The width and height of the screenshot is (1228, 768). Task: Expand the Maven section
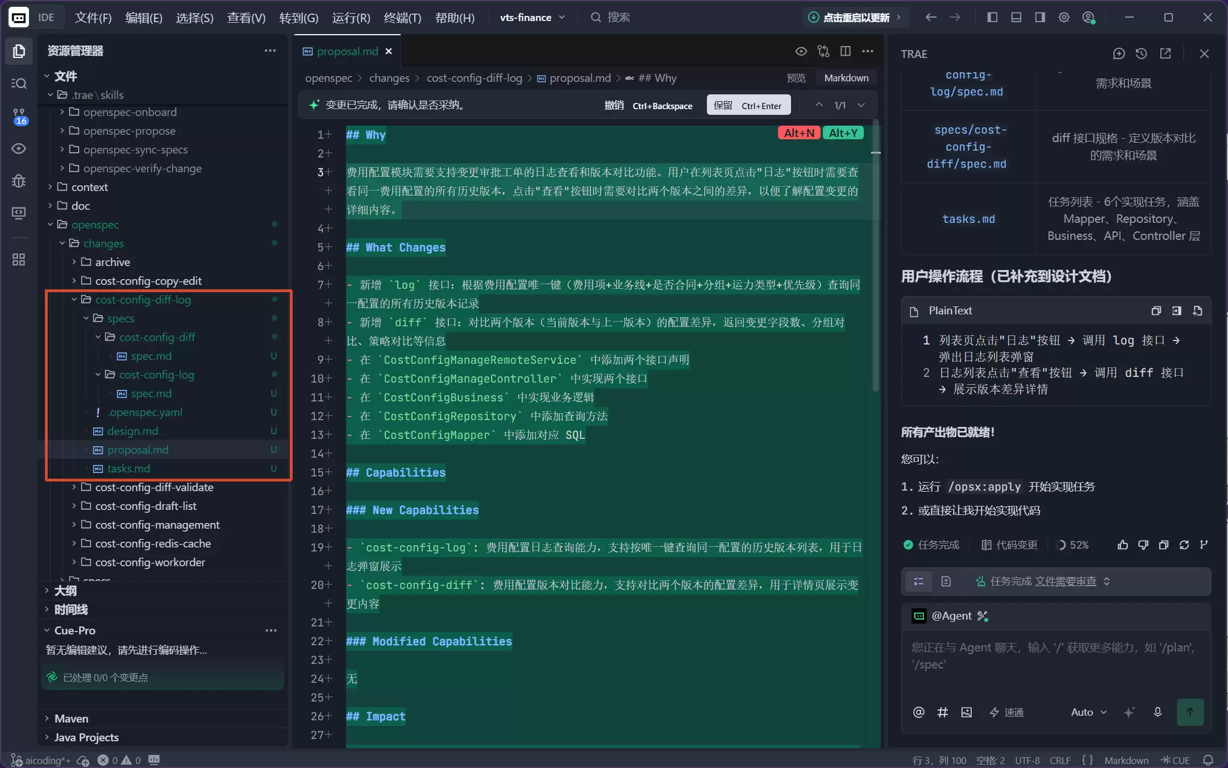click(71, 719)
